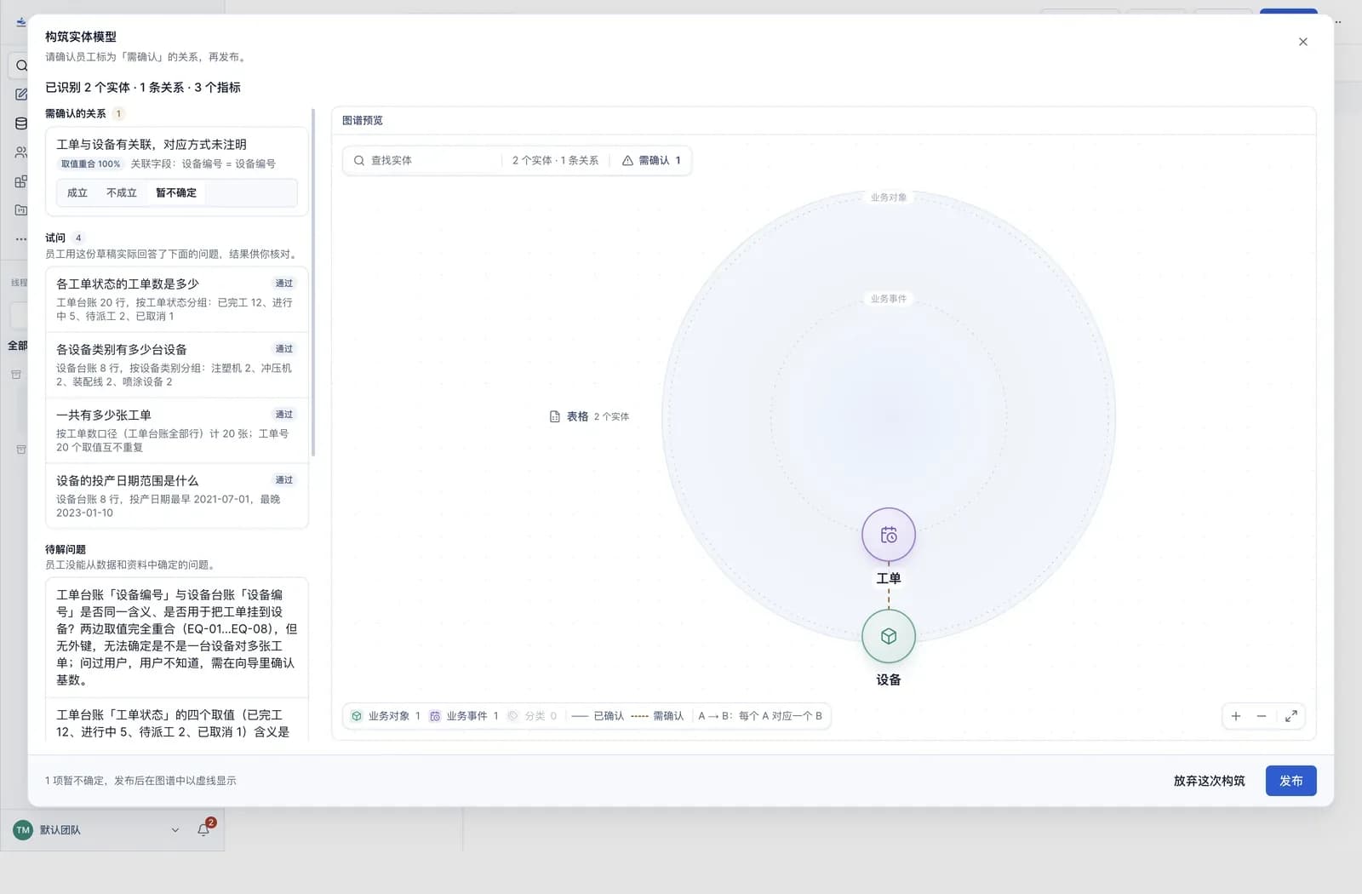This screenshot has width=1362, height=894.
Task: Click the 分类 legend icon
Action: [512, 716]
